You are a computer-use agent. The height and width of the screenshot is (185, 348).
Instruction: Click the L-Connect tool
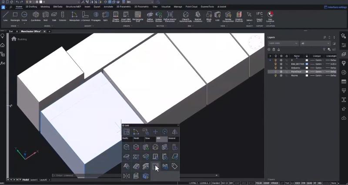click(85, 17)
